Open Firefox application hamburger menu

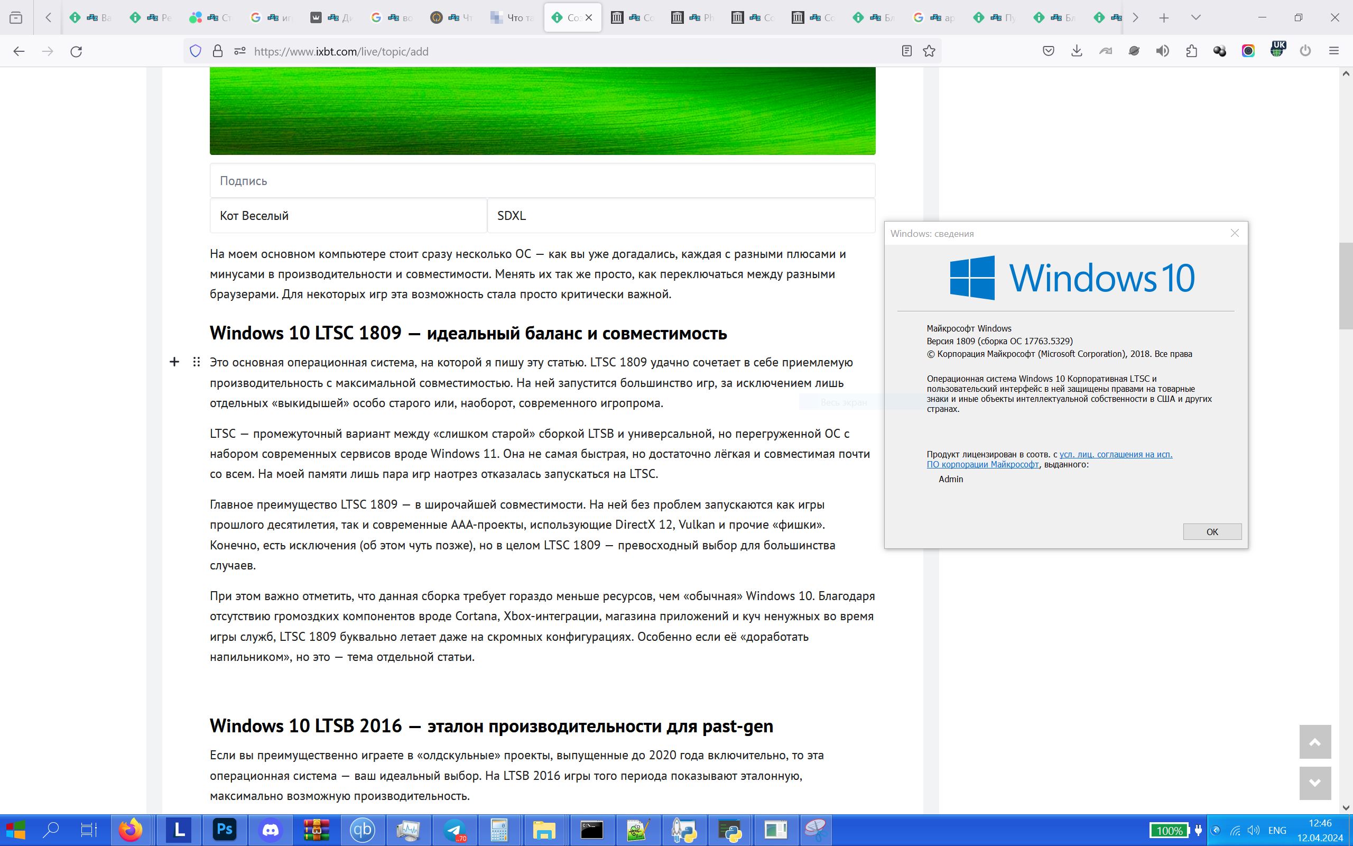point(1334,51)
